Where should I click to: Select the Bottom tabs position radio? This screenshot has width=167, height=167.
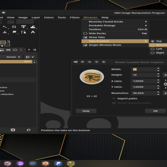(153, 45)
